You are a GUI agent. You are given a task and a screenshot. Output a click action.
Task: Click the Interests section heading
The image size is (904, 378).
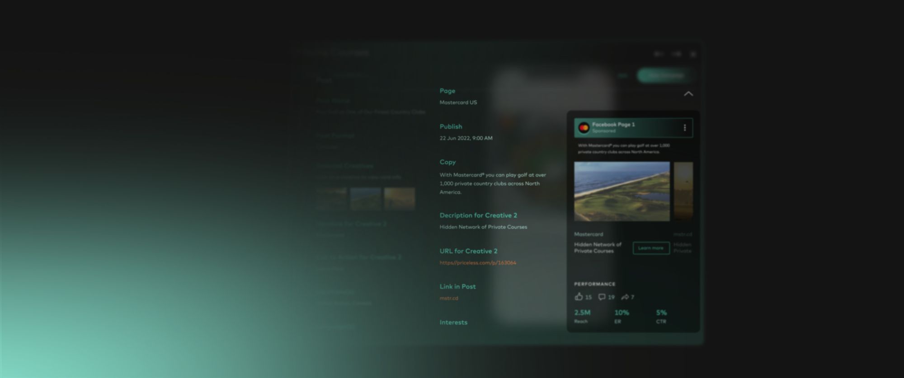click(x=453, y=322)
